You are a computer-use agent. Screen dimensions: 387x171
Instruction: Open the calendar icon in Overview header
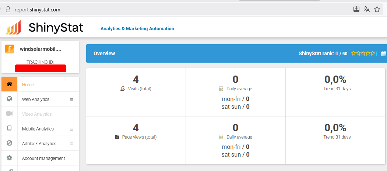pos(383,53)
